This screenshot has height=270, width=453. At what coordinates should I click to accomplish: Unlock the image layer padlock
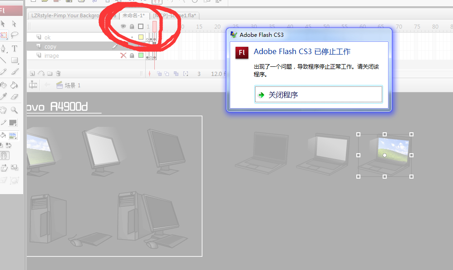(x=132, y=55)
